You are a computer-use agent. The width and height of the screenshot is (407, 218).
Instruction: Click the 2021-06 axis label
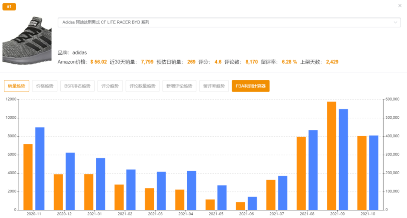[246, 214]
